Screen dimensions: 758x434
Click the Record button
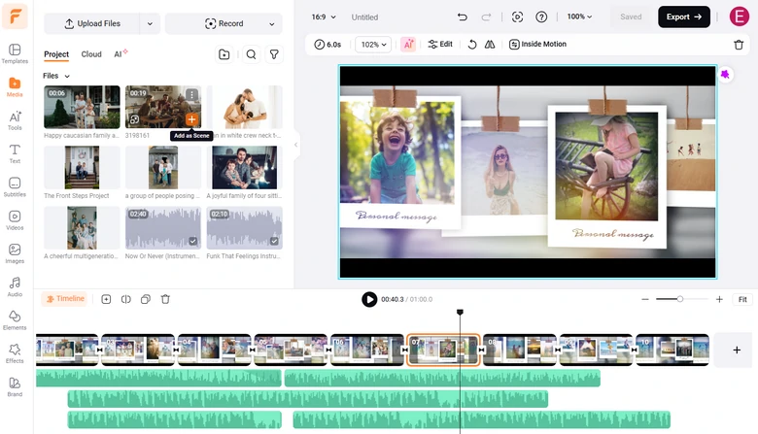click(224, 23)
